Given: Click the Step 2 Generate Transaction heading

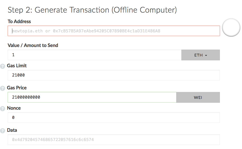Looking at the screenshot, I should (x=92, y=10).
